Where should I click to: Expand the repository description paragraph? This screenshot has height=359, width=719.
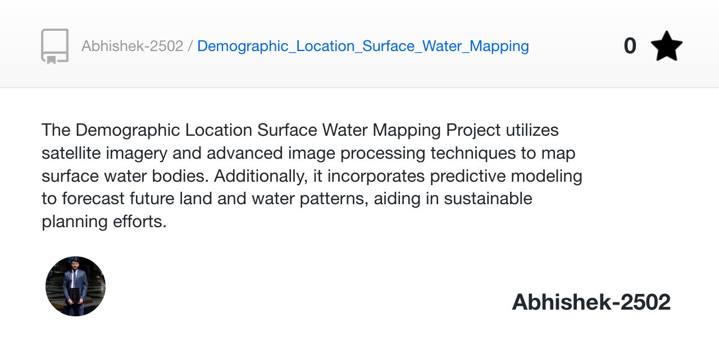click(x=312, y=175)
